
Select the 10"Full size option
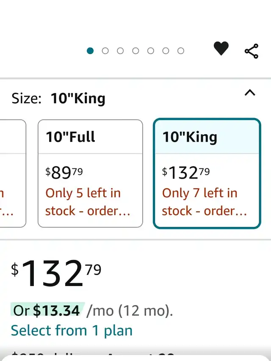pyautogui.click(x=90, y=174)
